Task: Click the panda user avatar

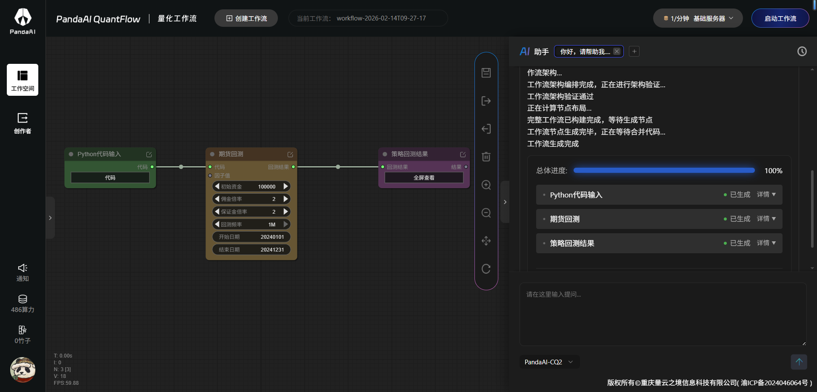Action: [x=23, y=369]
